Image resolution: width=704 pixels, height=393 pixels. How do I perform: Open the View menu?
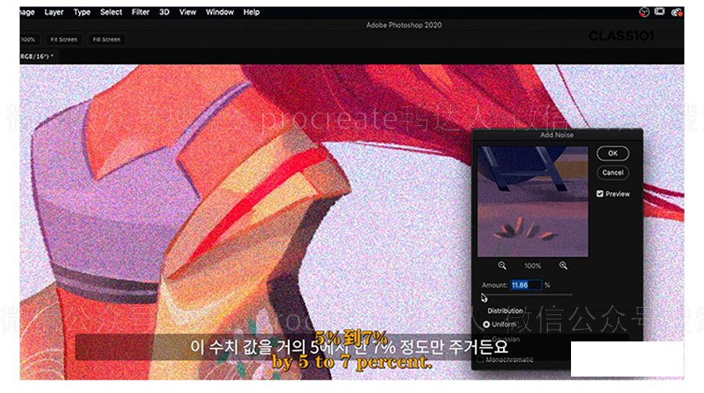tap(188, 13)
